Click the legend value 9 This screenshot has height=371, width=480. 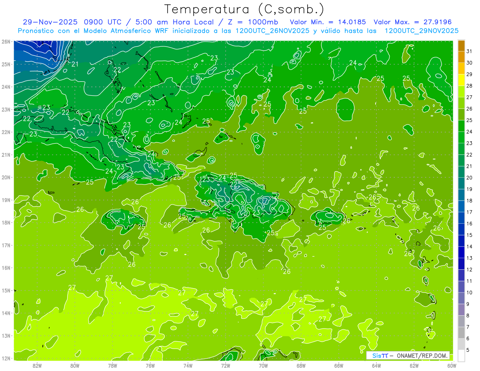(468, 304)
